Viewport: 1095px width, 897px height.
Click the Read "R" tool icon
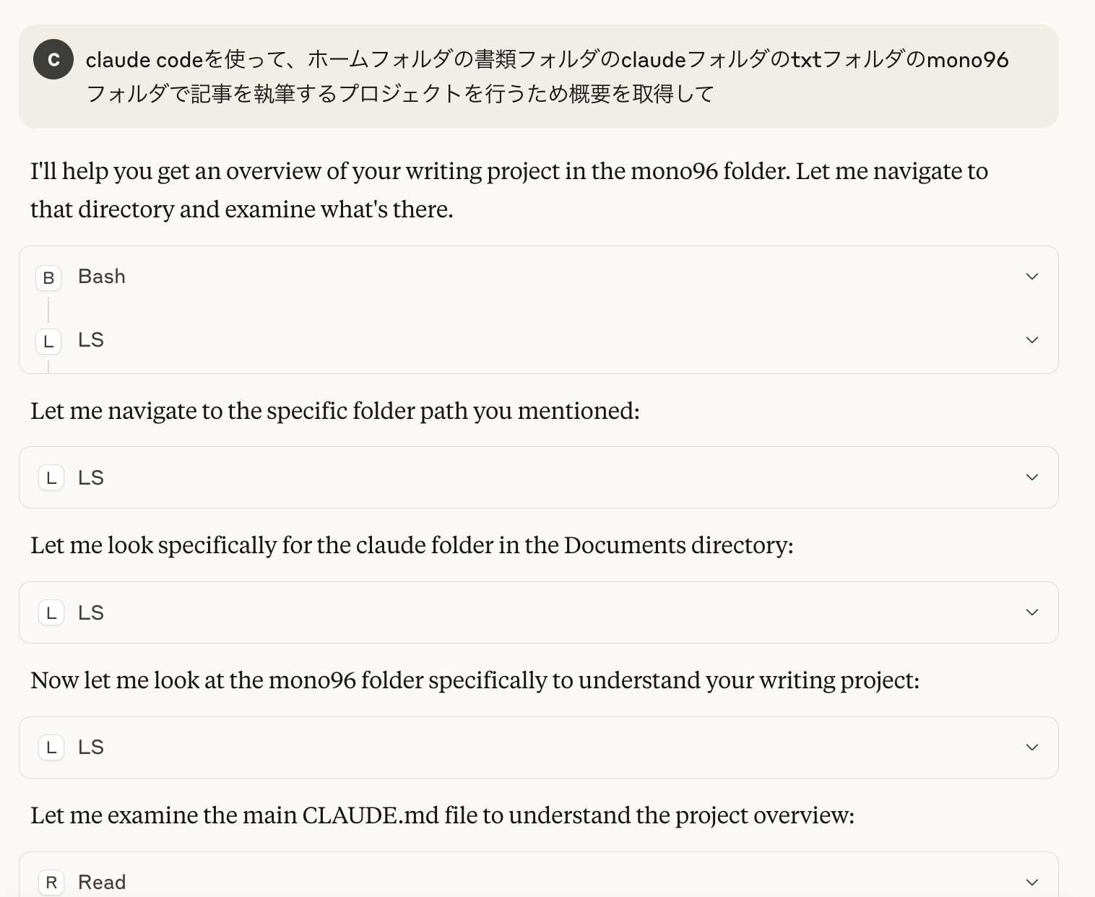(x=51, y=882)
